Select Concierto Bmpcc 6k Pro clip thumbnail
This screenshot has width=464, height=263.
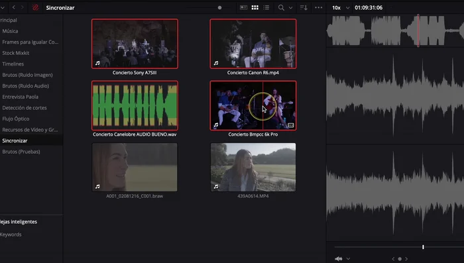(253, 105)
